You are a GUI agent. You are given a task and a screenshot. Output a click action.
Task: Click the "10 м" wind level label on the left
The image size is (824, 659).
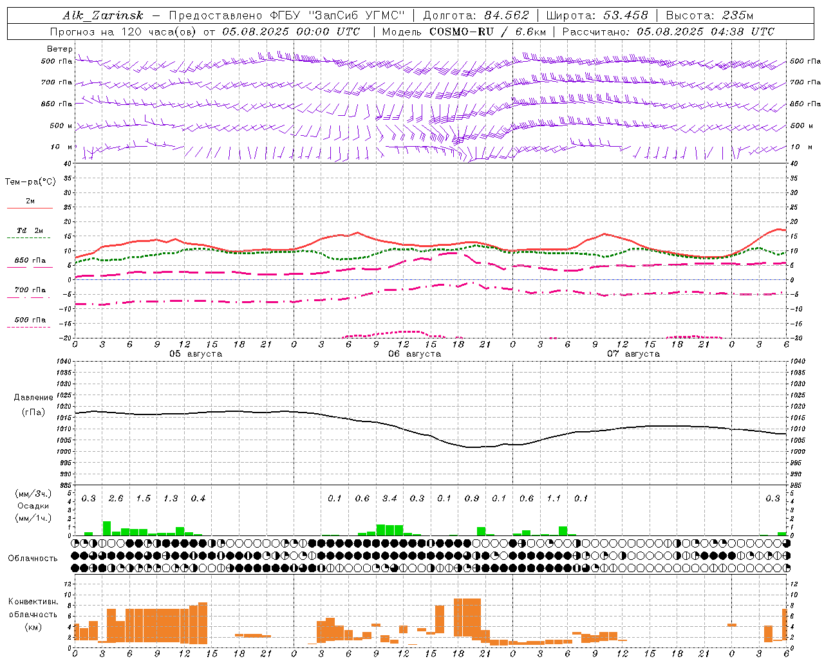pyautogui.click(x=62, y=147)
